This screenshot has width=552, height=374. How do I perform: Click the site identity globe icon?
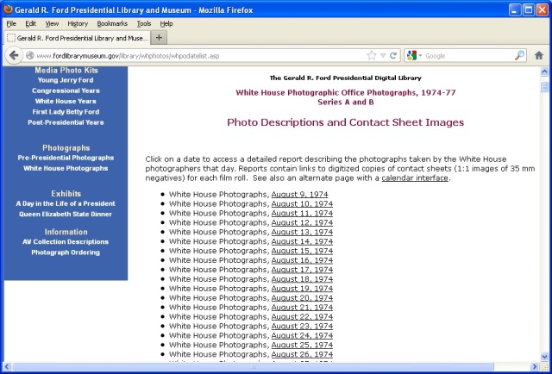(30, 56)
